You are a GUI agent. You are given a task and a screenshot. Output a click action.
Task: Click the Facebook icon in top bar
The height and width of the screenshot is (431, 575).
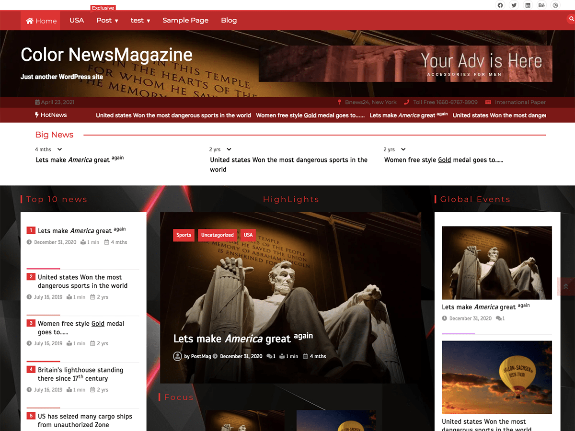click(x=500, y=5)
